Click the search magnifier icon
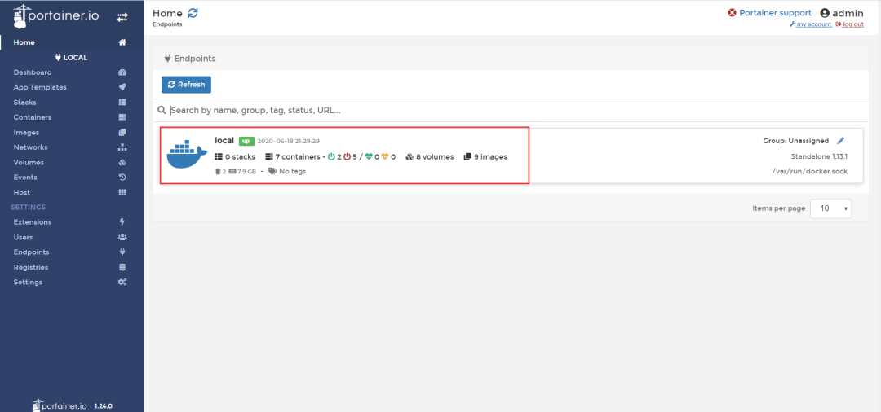Screen dimensions: 881x412 pyautogui.click(x=162, y=111)
